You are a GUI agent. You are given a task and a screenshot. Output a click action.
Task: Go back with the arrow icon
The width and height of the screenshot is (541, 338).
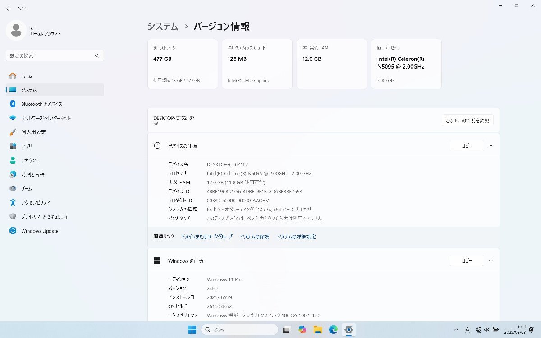point(8,9)
